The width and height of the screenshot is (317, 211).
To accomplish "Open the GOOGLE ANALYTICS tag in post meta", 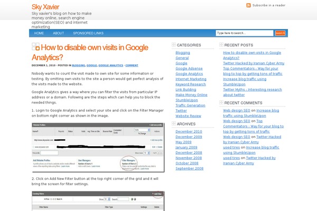I will pyautogui.click(x=110, y=65).
